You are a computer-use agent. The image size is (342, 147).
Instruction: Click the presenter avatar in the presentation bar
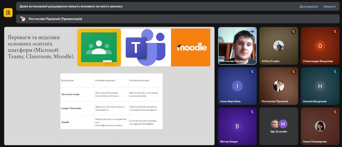click(x=23, y=19)
